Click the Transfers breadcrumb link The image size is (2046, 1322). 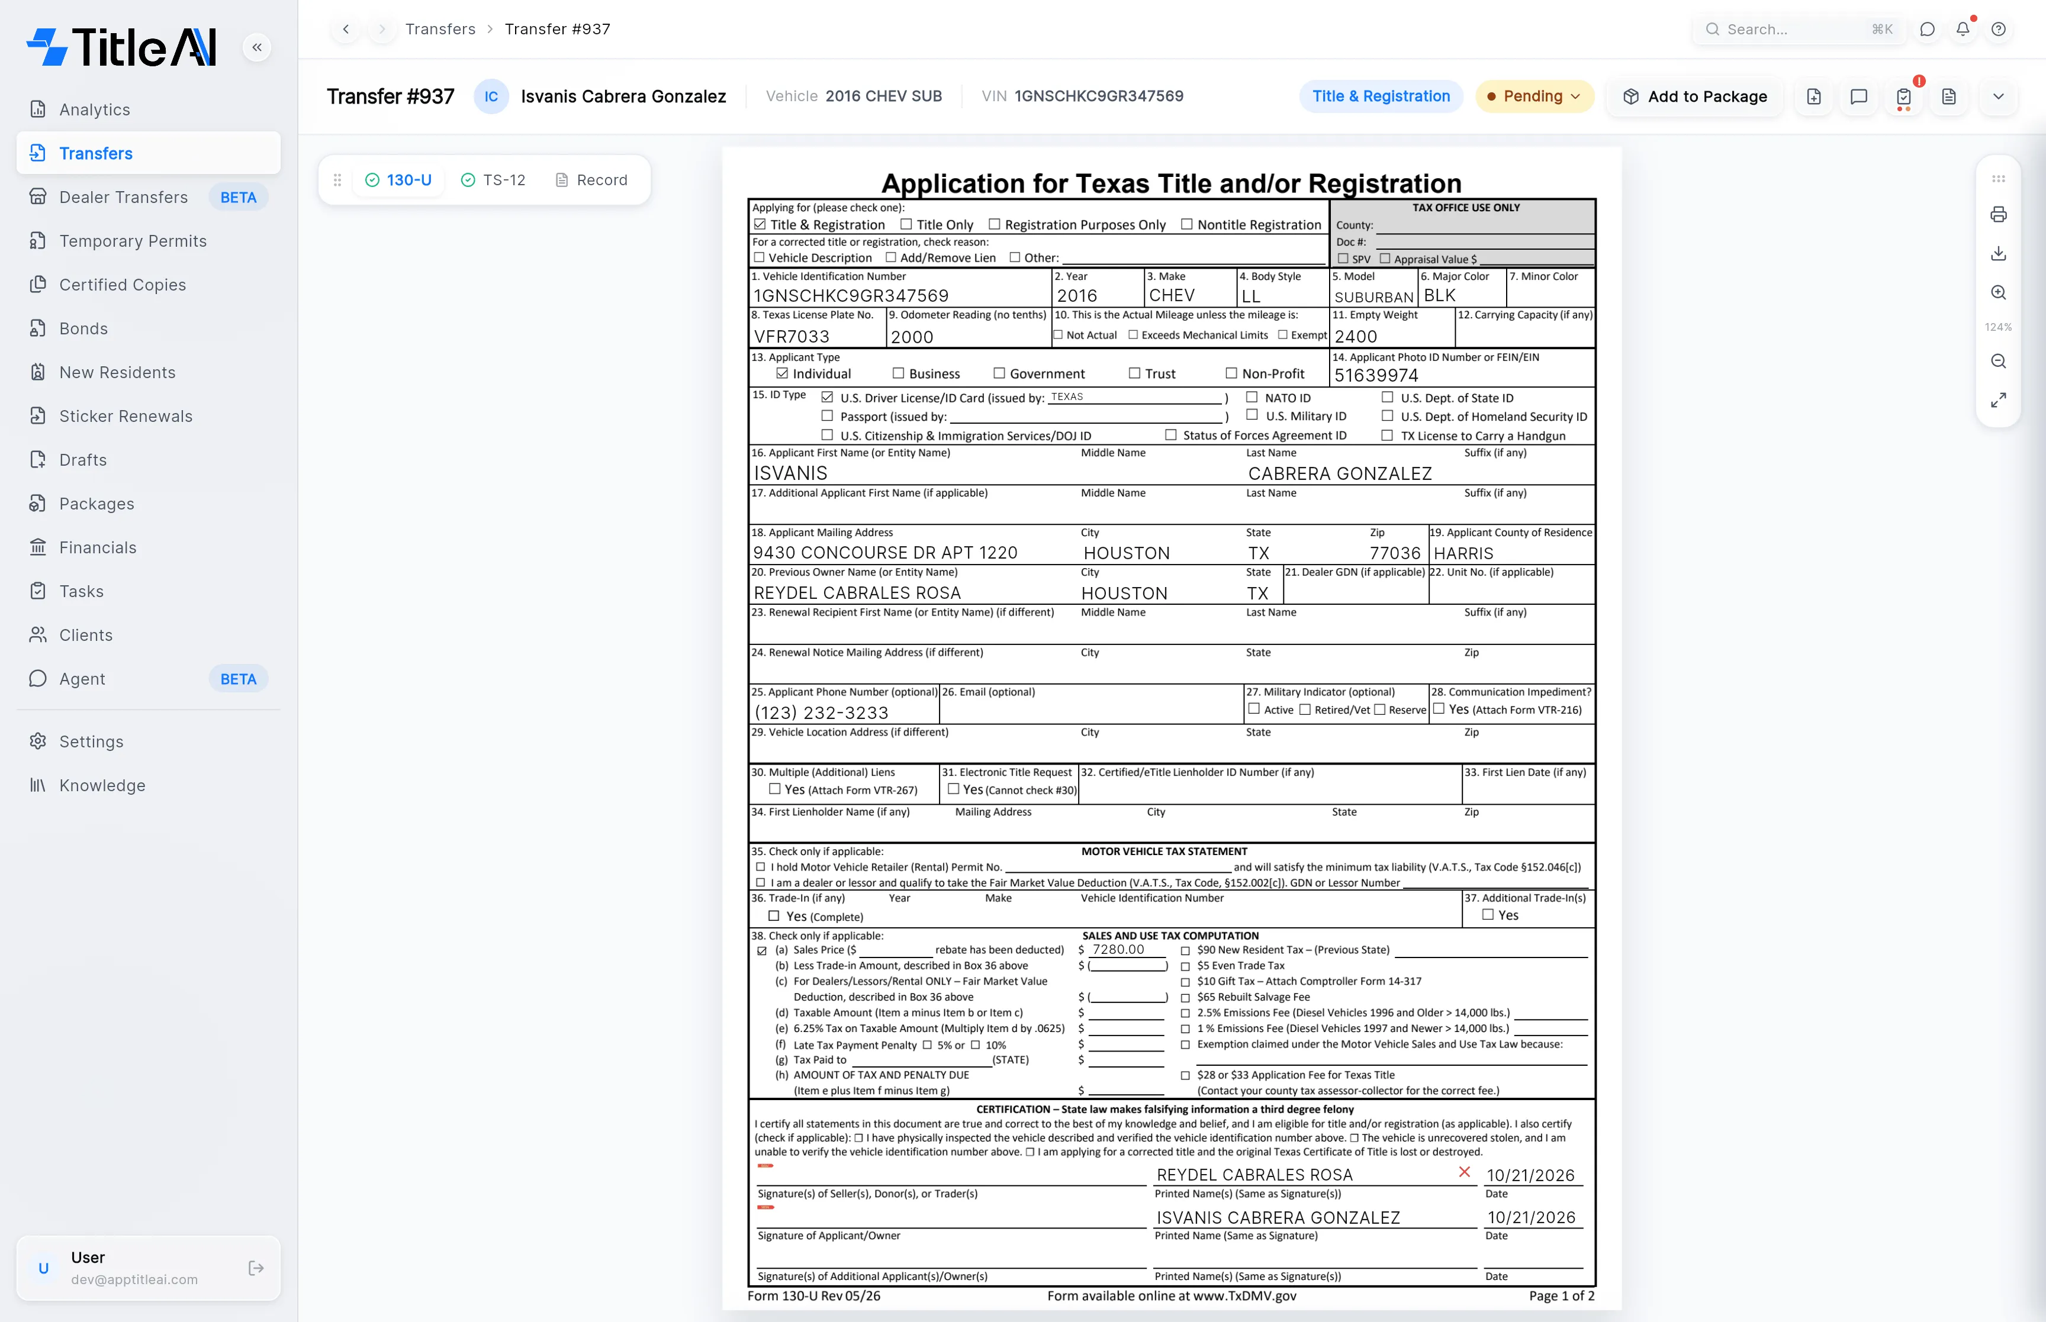pyautogui.click(x=440, y=29)
